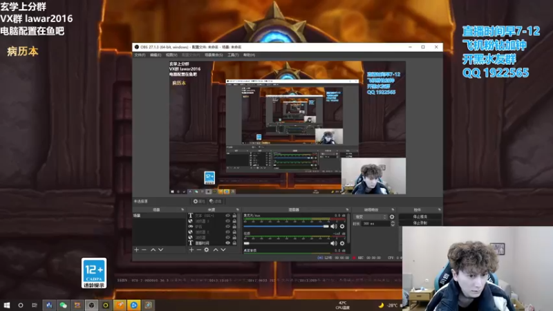Toggle lock on 浏览器 2 source
Image resolution: width=553 pixels, height=311 pixels.
point(234,232)
